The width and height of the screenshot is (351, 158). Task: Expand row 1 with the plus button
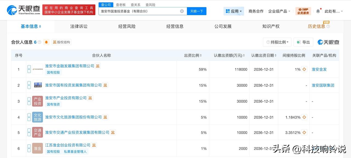point(29,69)
